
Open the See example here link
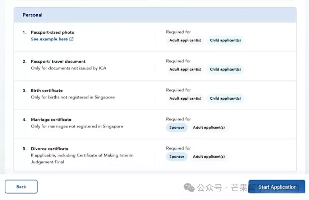click(x=49, y=39)
